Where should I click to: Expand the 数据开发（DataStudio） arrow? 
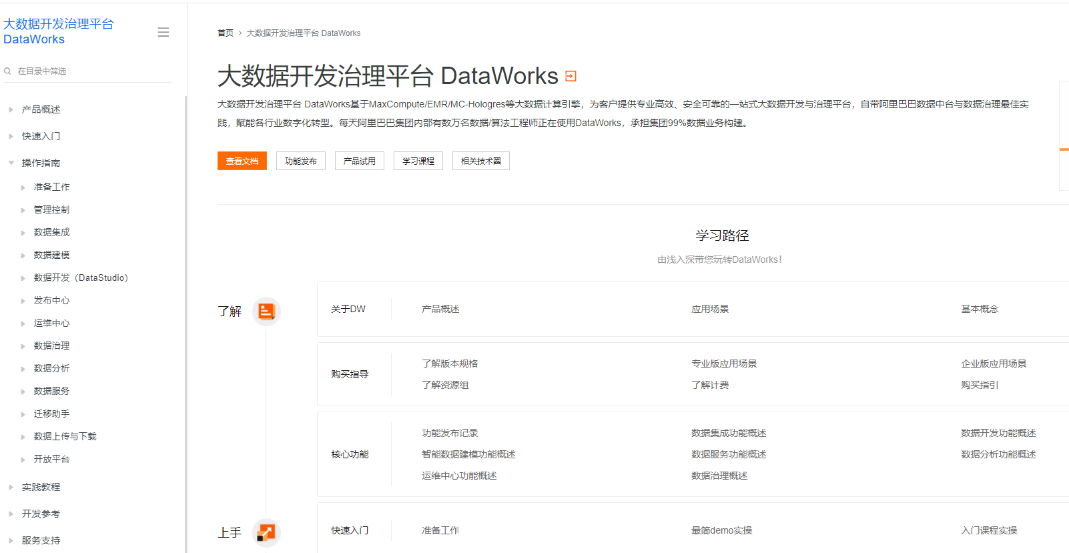pos(23,278)
